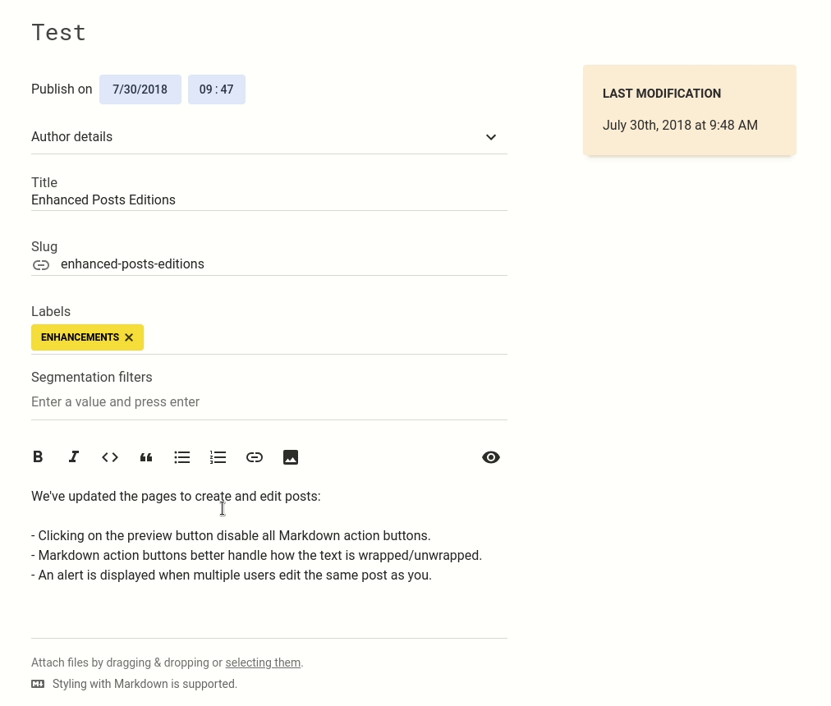Insert an image into the post
This screenshot has width=831, height=706.
(x=291, y=457)
